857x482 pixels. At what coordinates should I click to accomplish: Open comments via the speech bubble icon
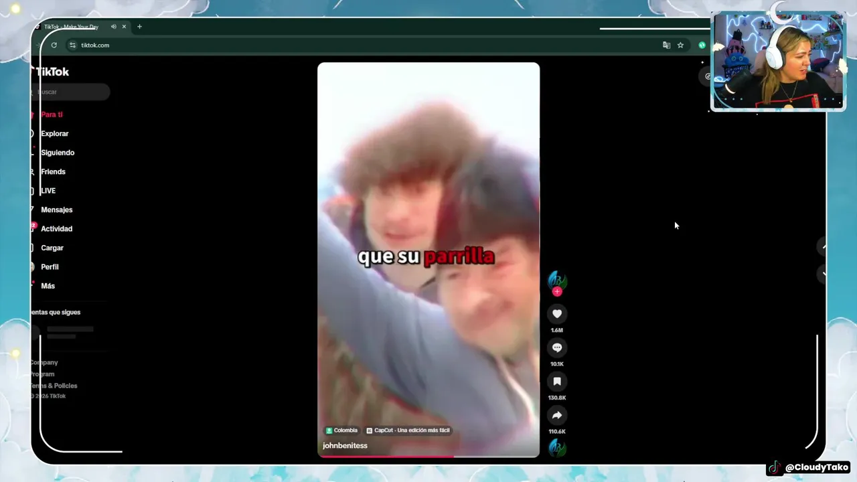point(557,347)
